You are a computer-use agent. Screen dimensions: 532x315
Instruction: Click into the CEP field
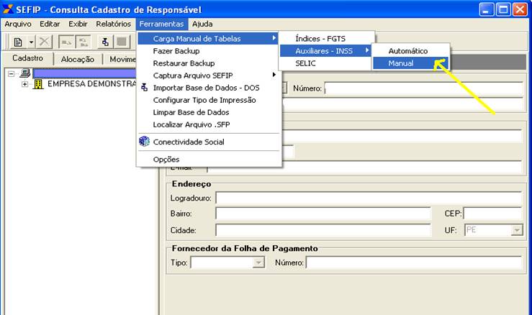493,214
